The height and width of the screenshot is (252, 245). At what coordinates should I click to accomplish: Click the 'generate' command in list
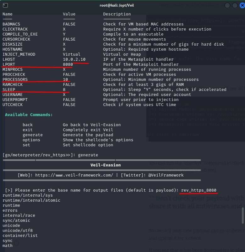tap(33, 135)
